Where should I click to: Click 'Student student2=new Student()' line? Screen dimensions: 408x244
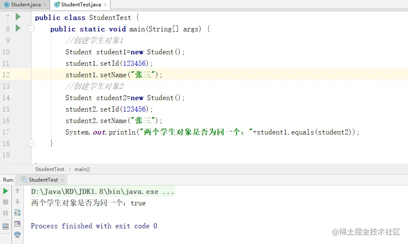click(125, 98)
